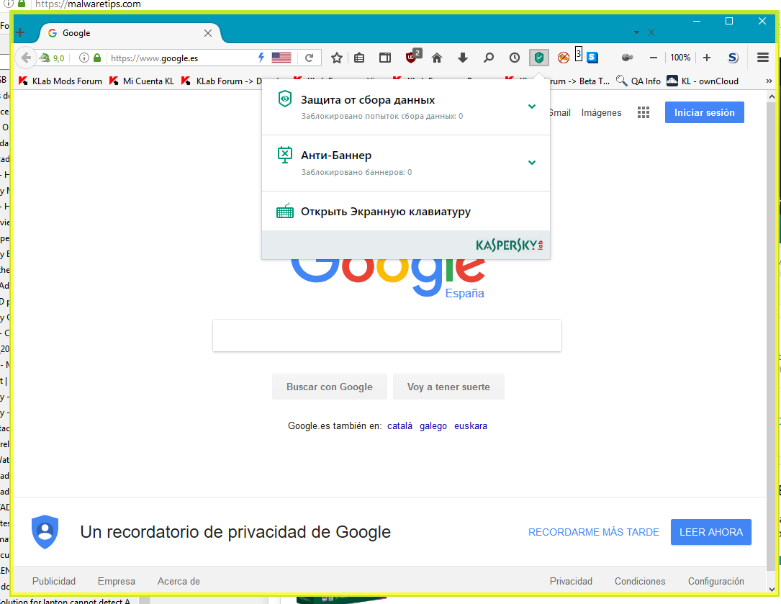Toggle the sidebar panel icon

pyautogui.click(x=385, y=58)
